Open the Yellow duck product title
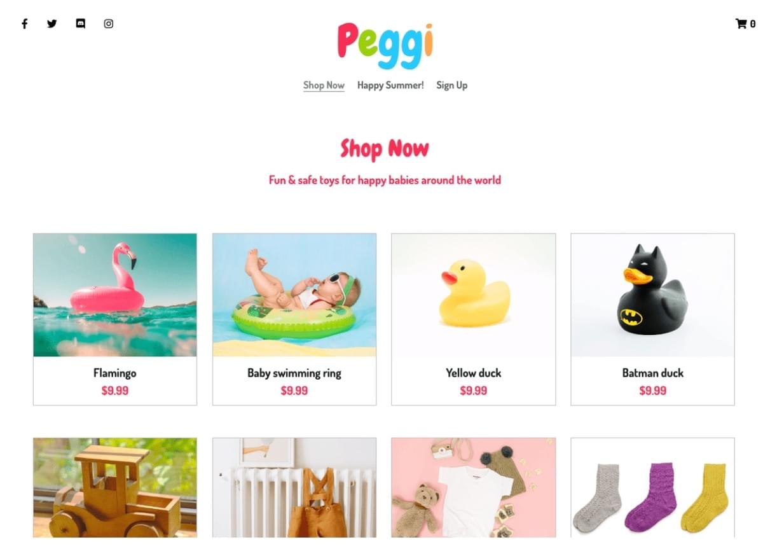 tap(474, 373)
